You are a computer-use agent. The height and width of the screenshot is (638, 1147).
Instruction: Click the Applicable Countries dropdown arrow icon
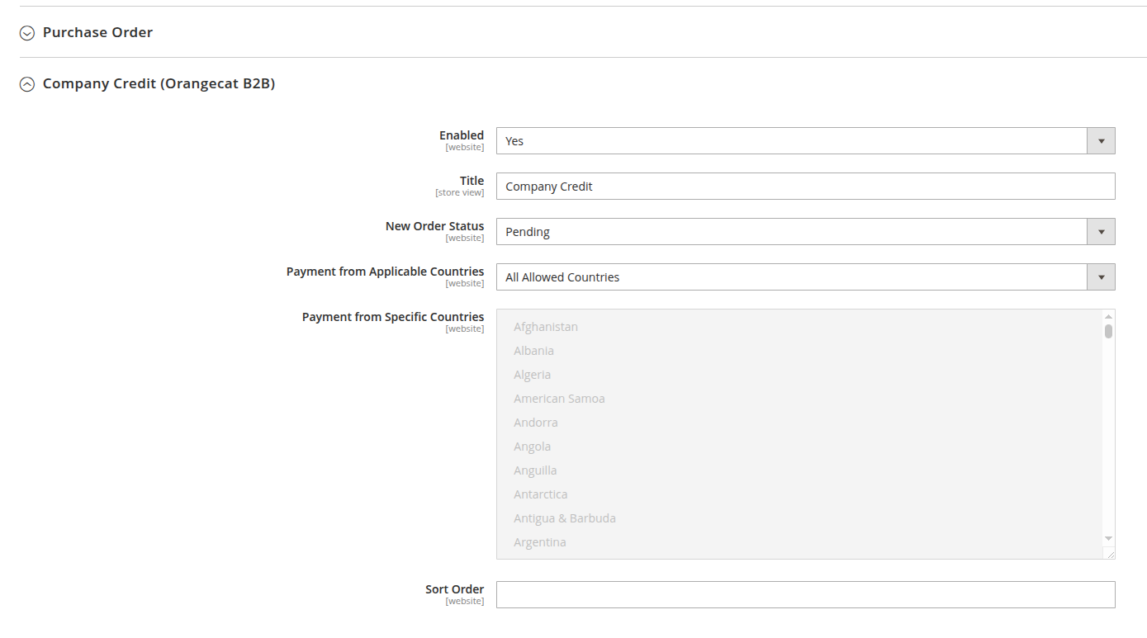pos(1100,276)
